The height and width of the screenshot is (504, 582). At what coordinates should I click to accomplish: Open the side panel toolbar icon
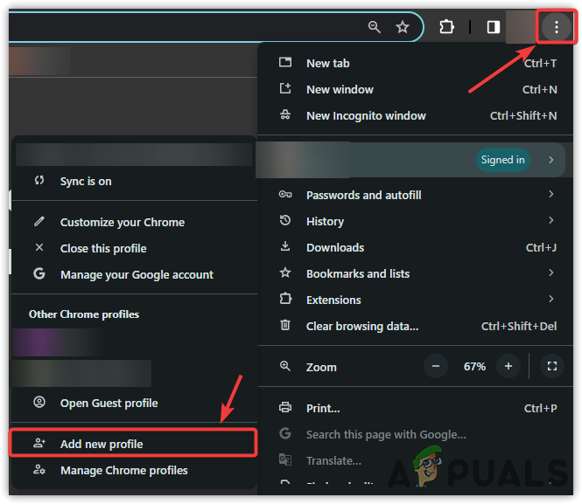[494, 27]
